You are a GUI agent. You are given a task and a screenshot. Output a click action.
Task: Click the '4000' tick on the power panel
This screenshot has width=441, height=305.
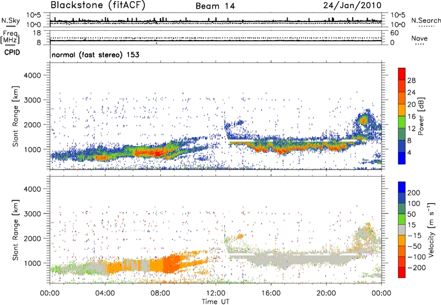[x=32, y=75]
